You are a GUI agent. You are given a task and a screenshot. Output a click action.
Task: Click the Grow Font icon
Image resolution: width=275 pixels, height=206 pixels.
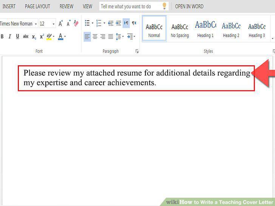(61, 23)
